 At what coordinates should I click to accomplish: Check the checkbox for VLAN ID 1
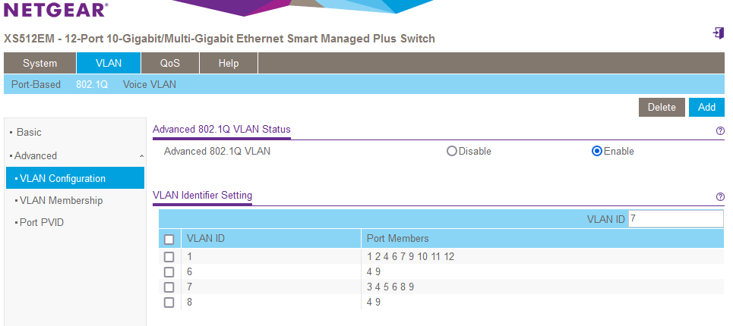(169, 257)
